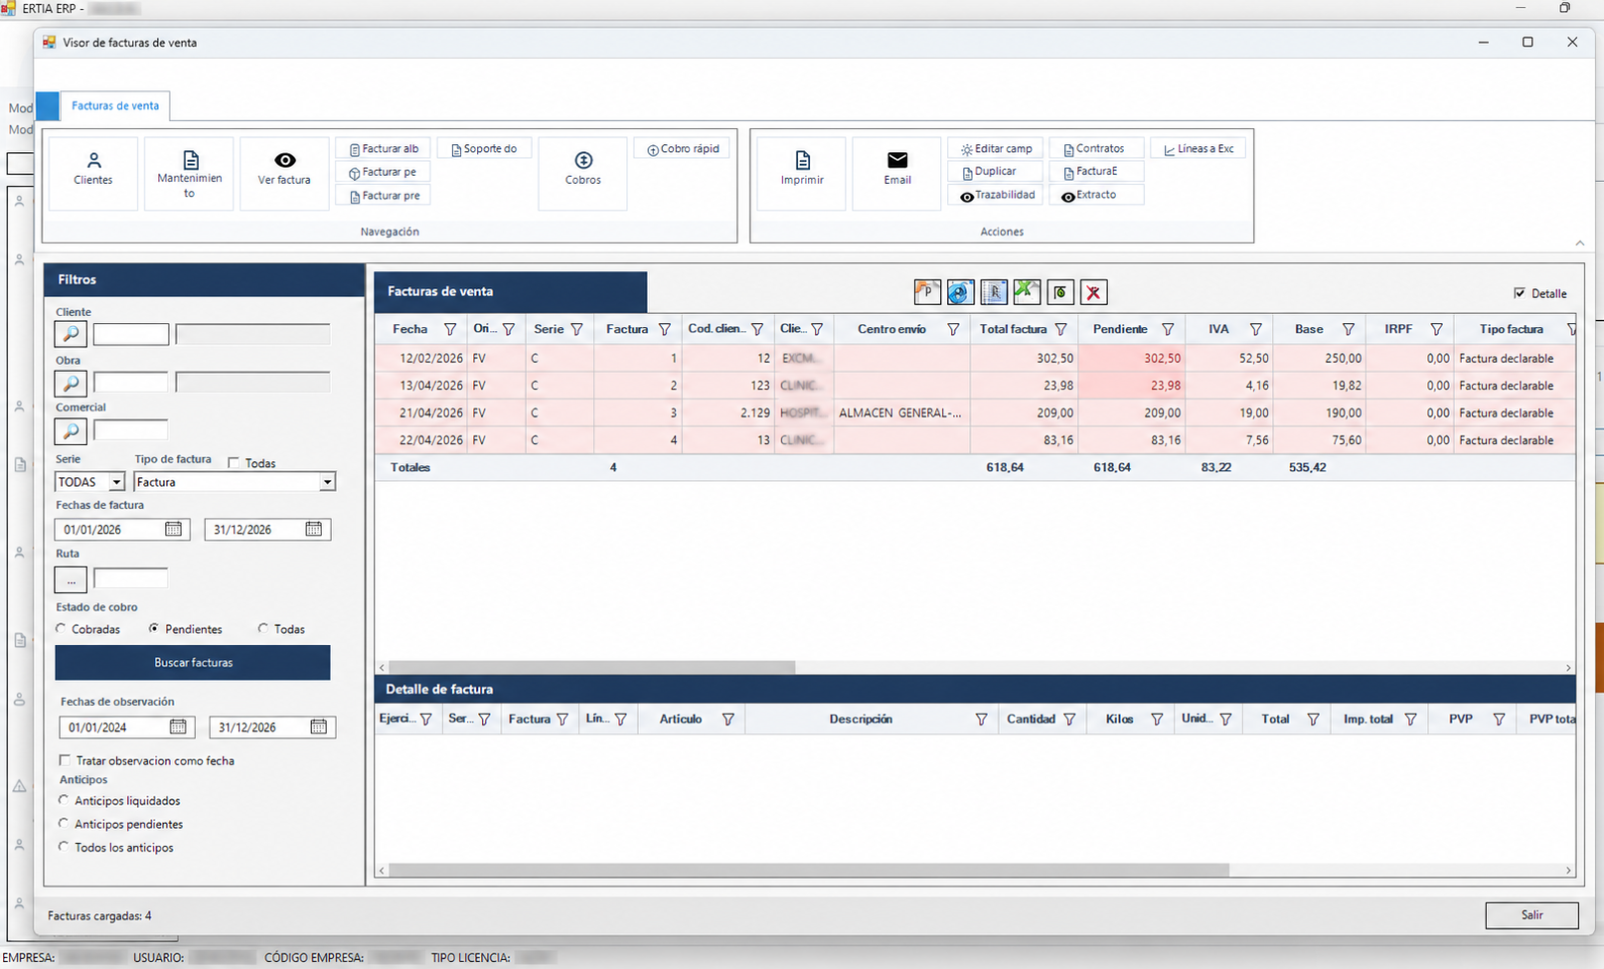Click the Facturar pe toolbar item
This screenshot has height=969, width=1604.
[384, 172]
